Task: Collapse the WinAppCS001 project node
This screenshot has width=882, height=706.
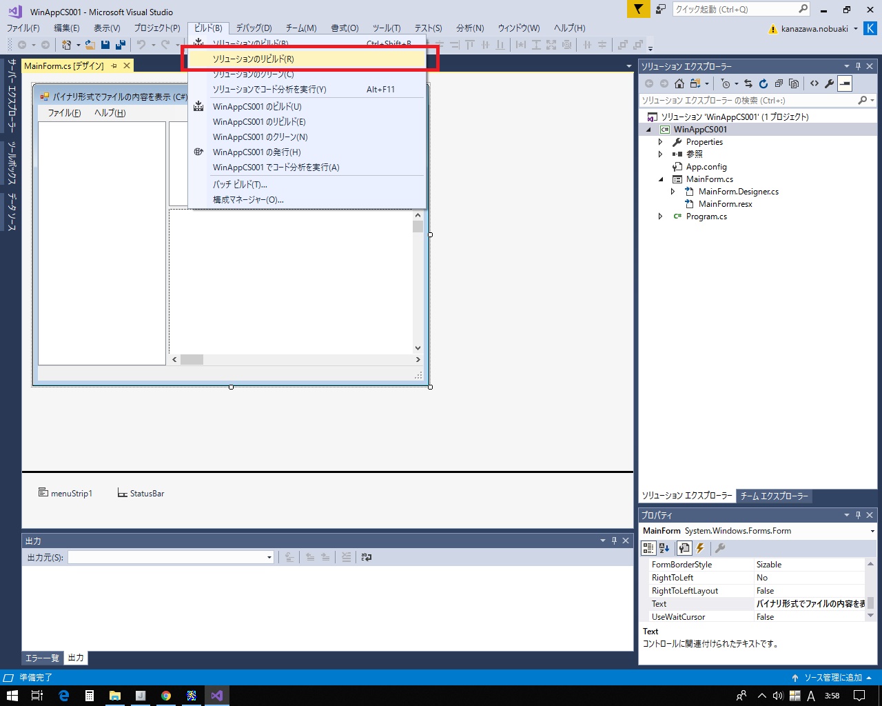Action: click(x=648, y=130)
